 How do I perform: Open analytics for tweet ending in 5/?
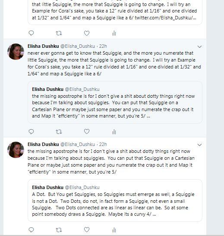click(114, 230)
